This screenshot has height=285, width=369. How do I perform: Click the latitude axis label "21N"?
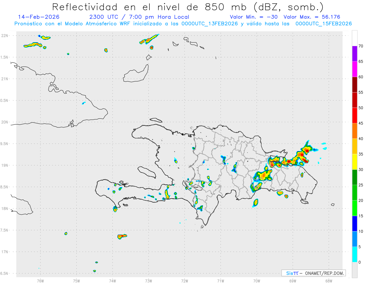coord(5,79)
